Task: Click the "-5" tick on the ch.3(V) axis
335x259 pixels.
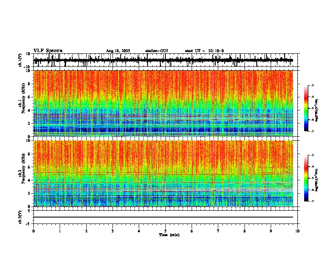Action: (29, 224)
